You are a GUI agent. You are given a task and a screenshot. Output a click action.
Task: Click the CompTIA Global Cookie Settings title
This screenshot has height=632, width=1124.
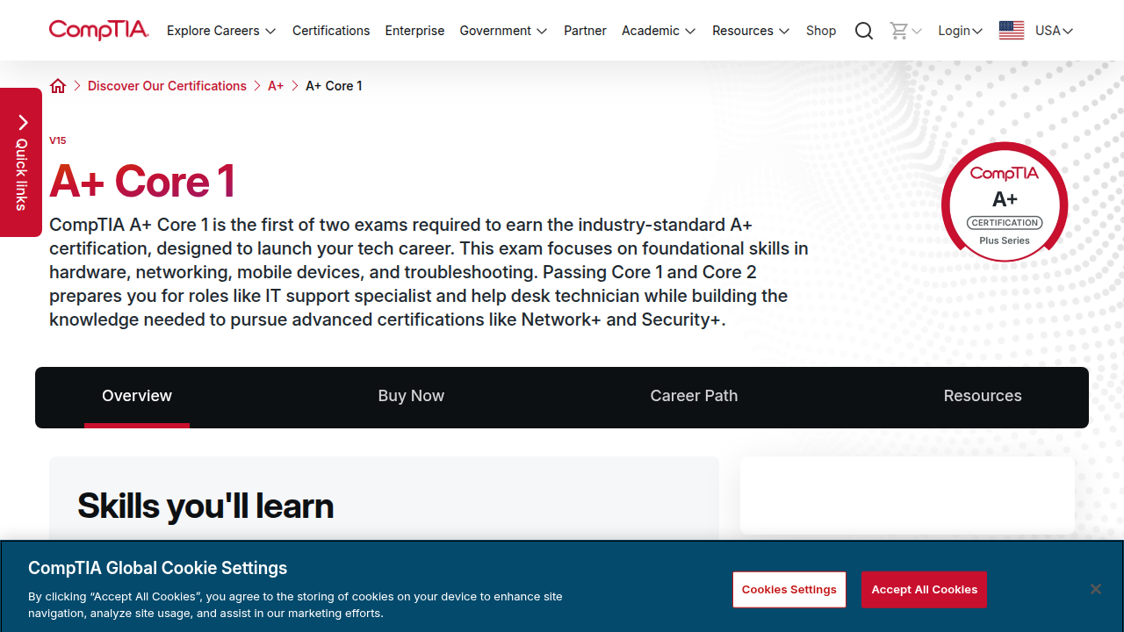point(158,568)
